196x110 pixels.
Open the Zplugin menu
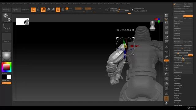pos(118,4)
